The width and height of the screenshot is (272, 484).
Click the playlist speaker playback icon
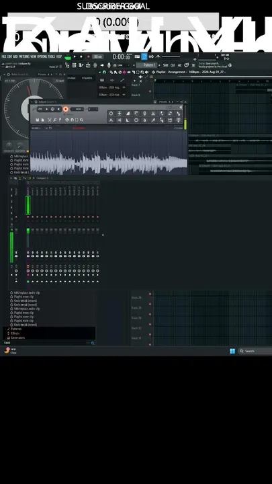pos(146,72)
